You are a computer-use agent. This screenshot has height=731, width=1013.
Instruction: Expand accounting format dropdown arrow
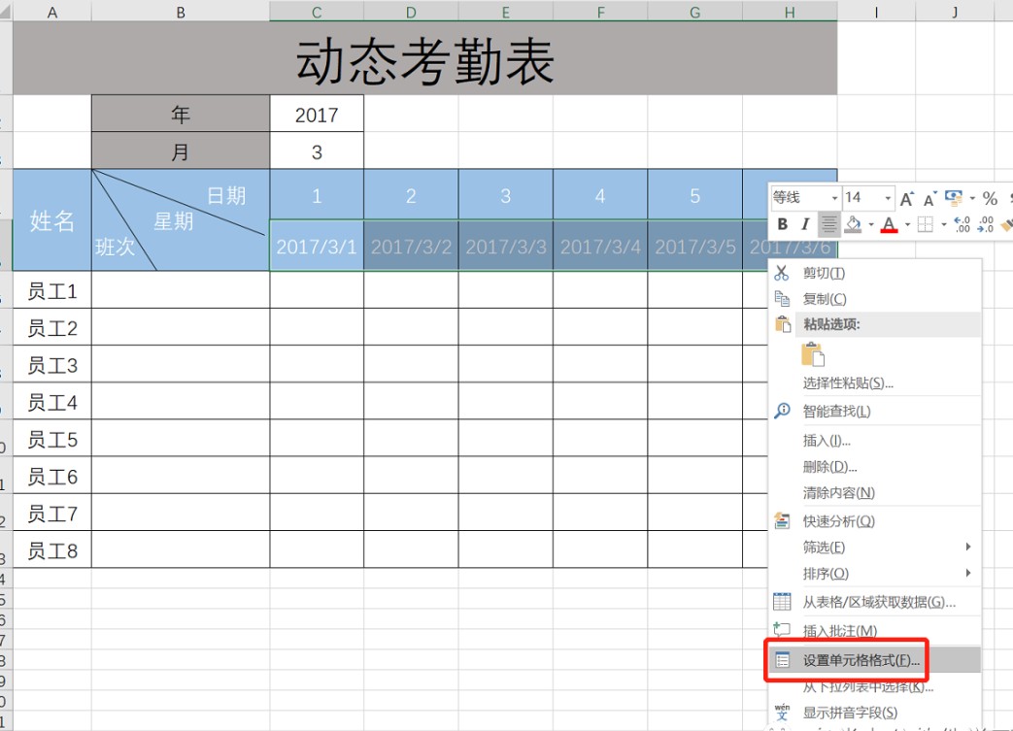972,198
